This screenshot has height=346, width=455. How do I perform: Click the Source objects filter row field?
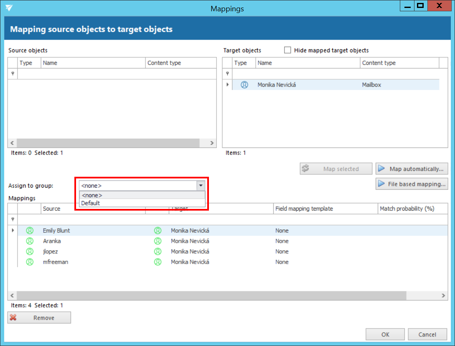[117, 74]
